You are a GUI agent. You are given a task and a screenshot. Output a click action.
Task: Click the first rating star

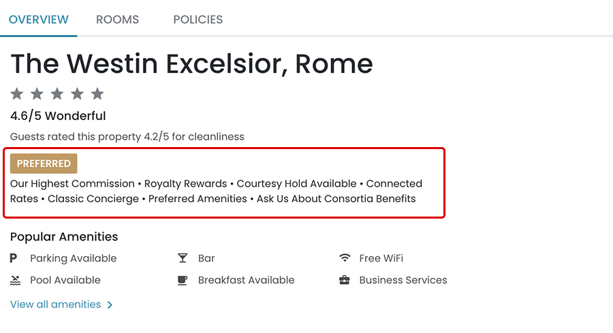point(17,93)
